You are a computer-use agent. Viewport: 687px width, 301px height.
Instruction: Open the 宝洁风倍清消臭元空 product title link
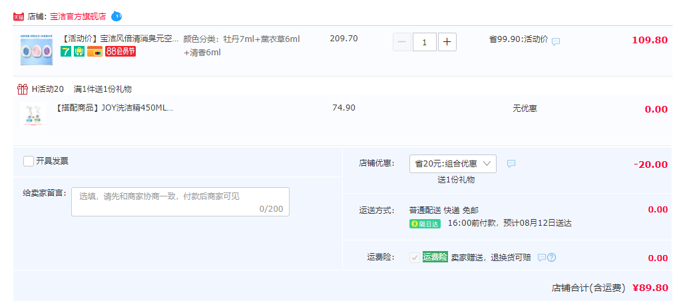[120, 39]
